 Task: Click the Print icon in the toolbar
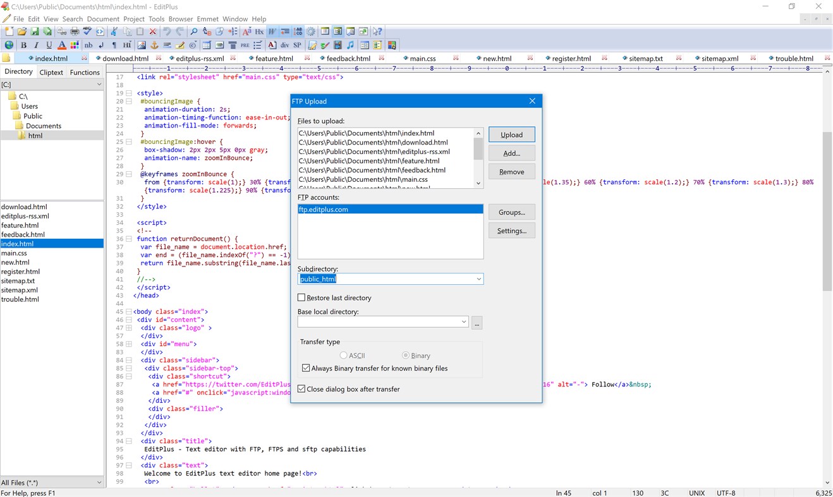coord(75,32)
